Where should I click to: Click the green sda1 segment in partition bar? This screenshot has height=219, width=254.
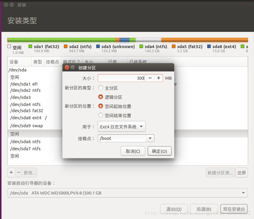click(62, 40)
